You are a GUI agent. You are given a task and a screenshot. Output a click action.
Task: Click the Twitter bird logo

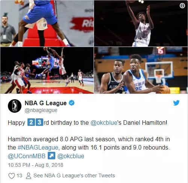pos(176,103)
